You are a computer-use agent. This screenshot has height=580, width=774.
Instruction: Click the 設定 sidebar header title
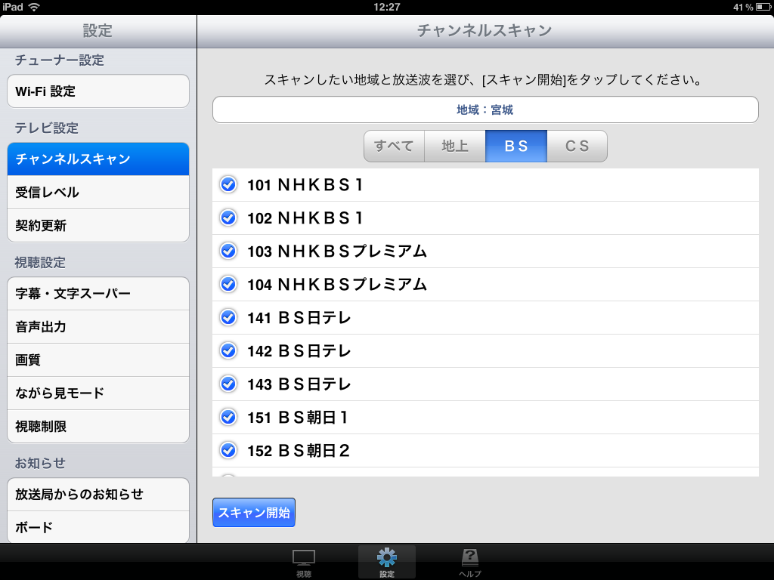pos(98,30)
